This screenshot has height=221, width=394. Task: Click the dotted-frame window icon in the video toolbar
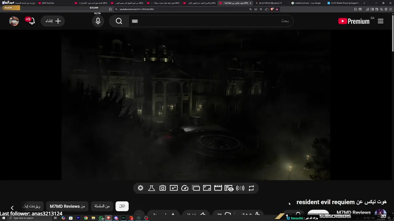coord(196,188)
